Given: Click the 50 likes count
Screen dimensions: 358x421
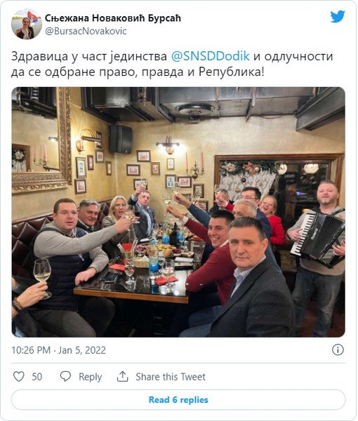Looking at the screenshot, I should (x=37, y=377).
